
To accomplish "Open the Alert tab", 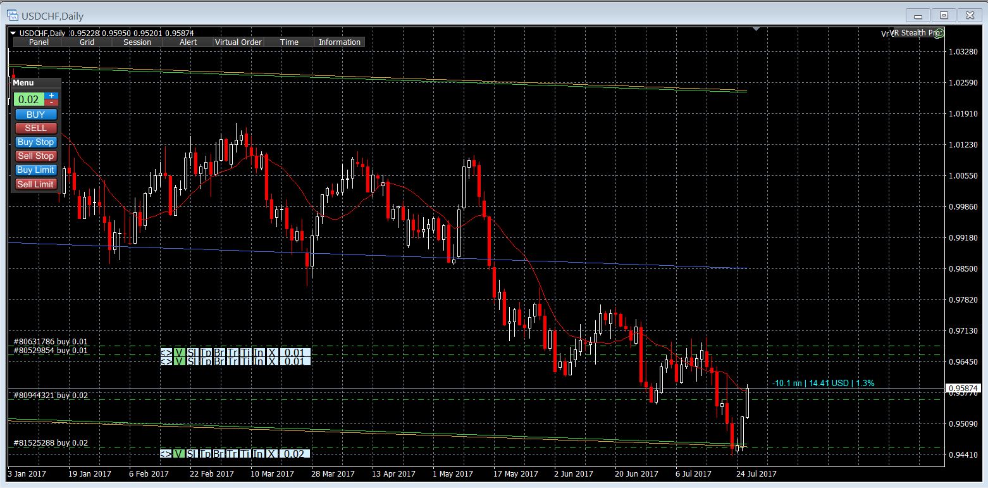I will point(188,42).
